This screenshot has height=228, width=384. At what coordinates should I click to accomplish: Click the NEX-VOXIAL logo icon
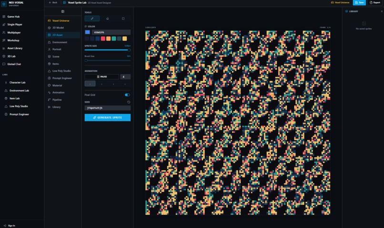pyautogui.click(x=4, y=4)
